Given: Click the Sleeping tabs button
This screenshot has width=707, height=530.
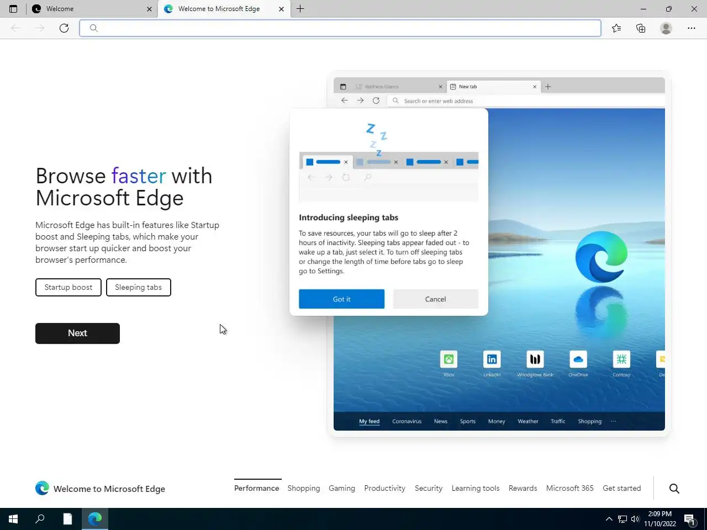Looking at the screenshot, I should click(x=139, y=287).
